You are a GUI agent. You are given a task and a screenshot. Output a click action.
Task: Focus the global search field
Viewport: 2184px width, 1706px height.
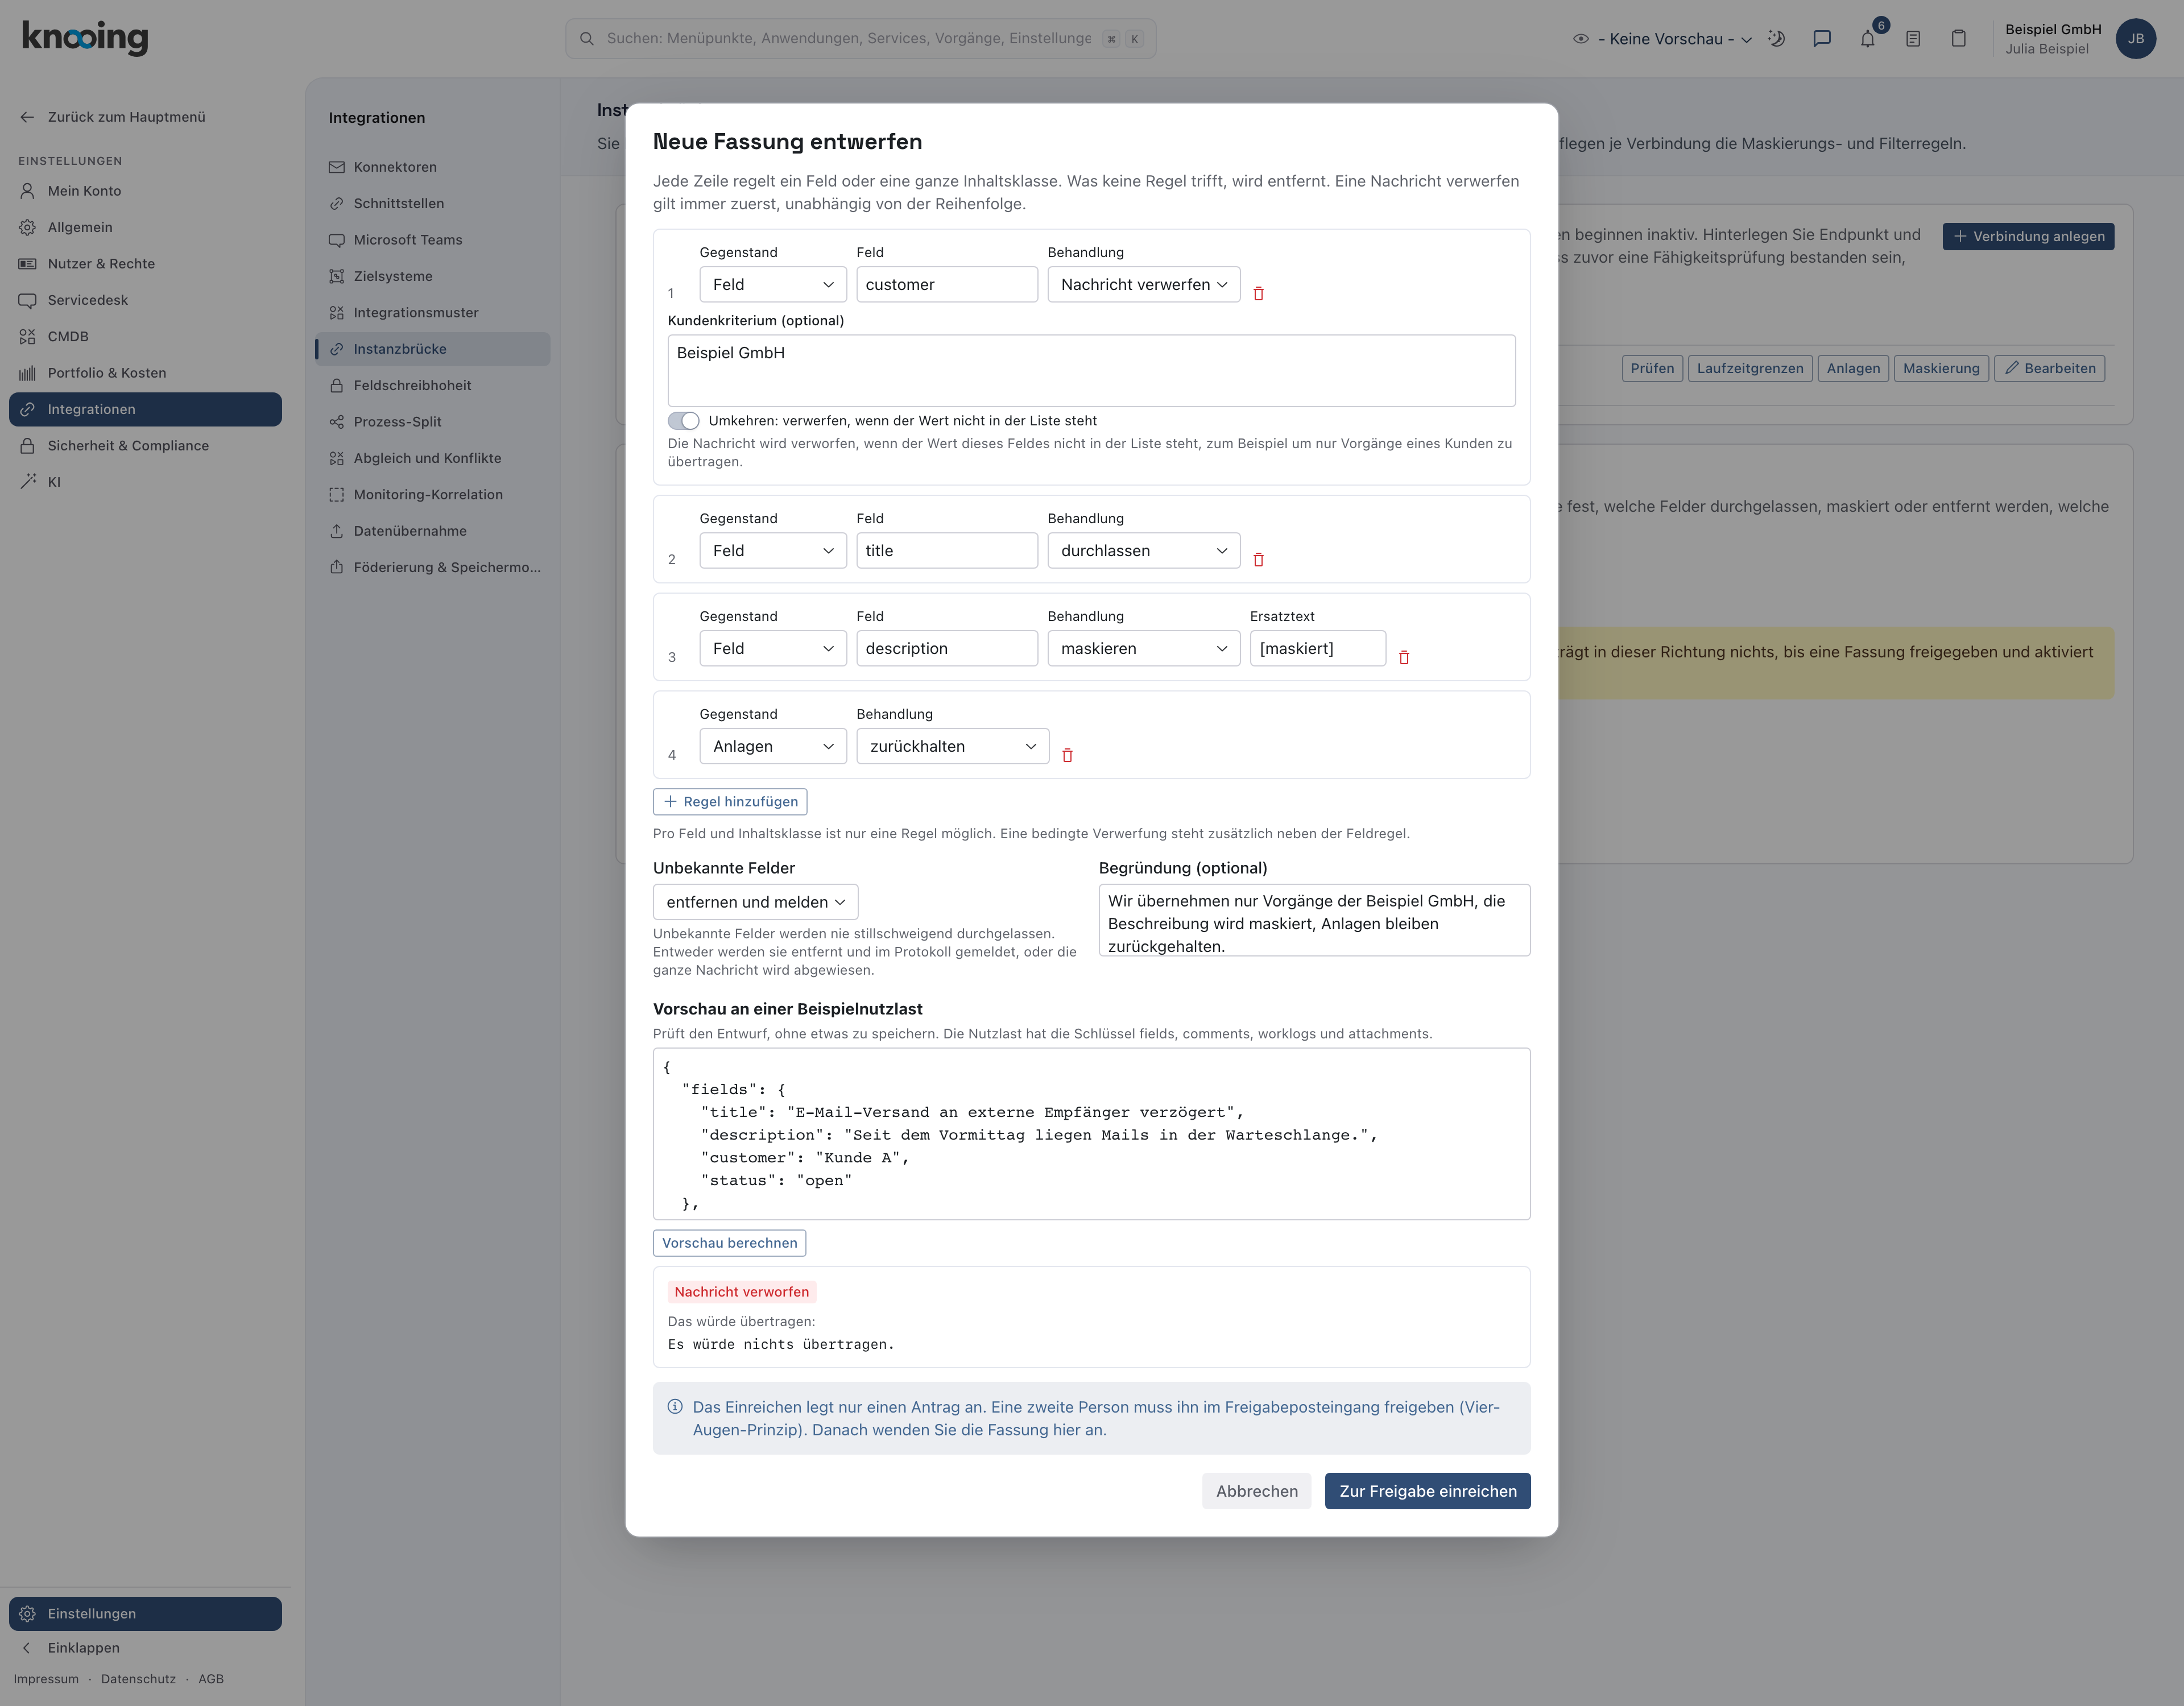[861, 39]
